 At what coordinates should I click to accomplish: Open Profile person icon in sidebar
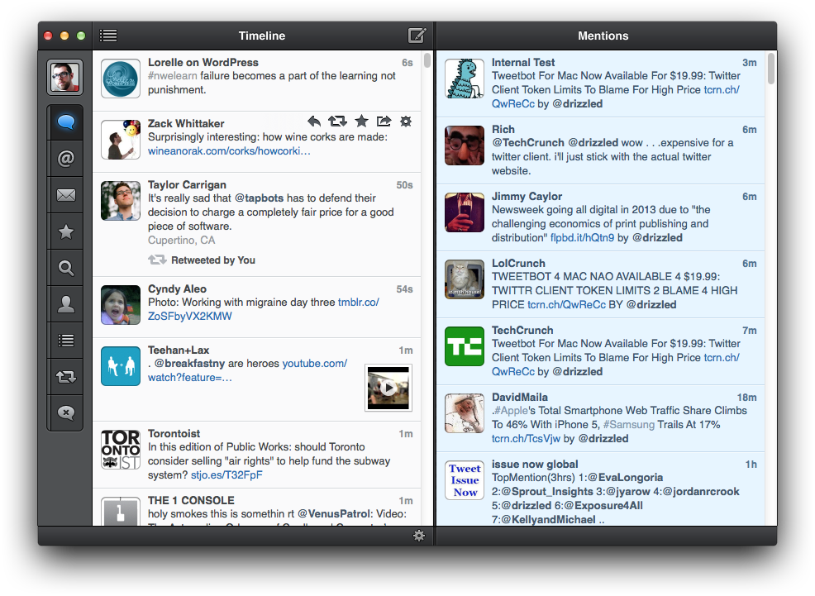(x=65, y=304)
